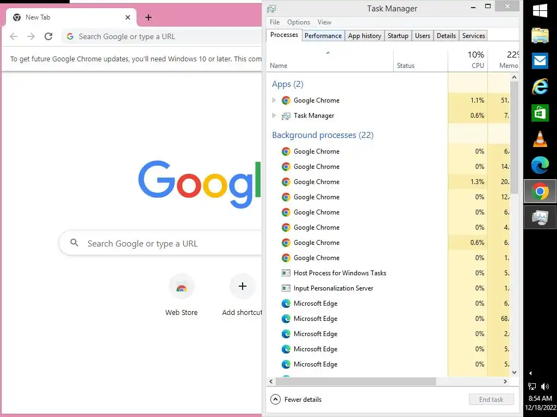Select the Google Chrome background process using 0.6% CPU
Viewport: 557px width, 417px height.
pyautogui.click(x=388, y=243)
